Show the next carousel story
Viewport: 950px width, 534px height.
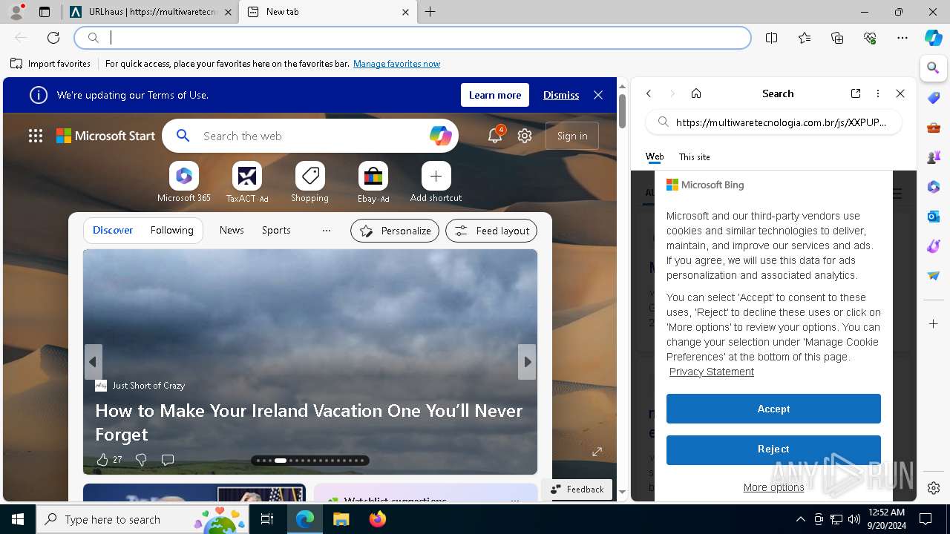click(x=527, y=362)
